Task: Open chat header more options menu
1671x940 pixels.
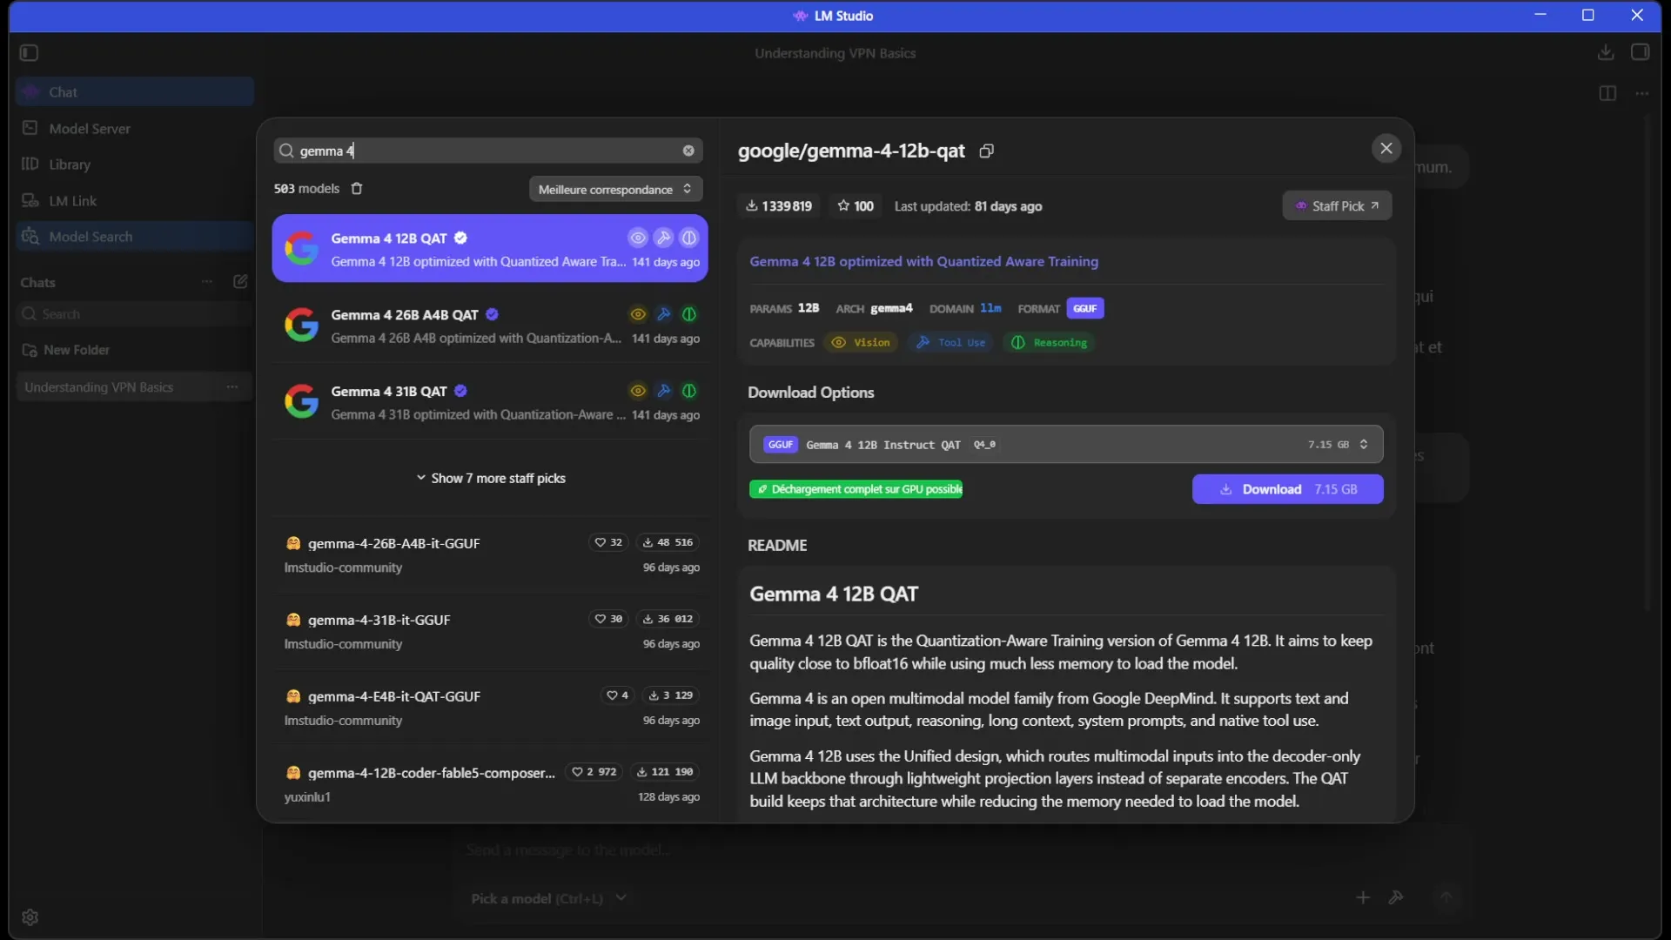Action: point(1642,93)
